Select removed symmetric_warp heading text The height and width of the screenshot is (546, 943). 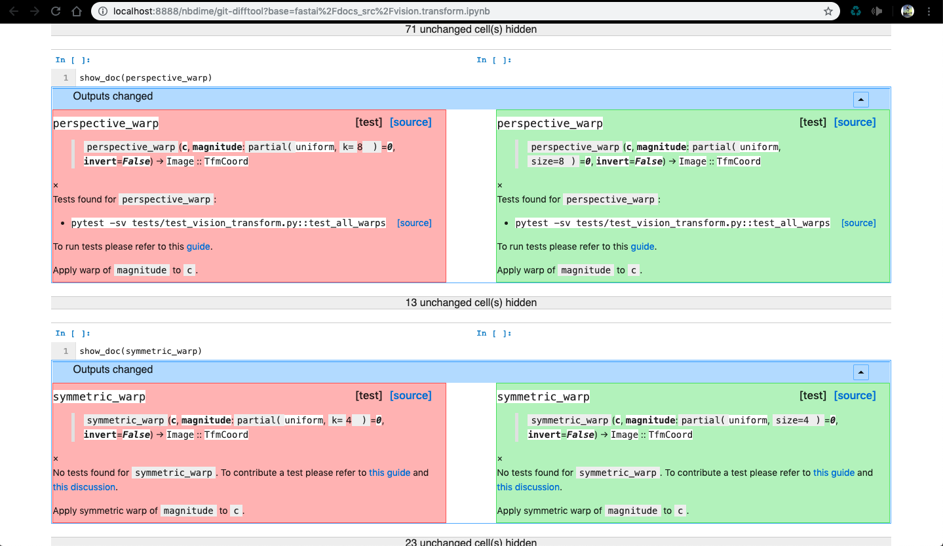[x=100, y=397]
